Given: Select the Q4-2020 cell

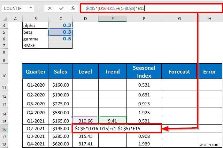Looking at the screenshot, I should [35, 112].
